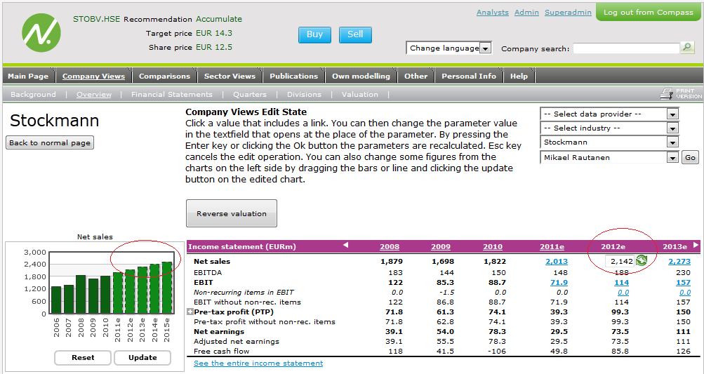Click the 2010 column header link
Image resolution: width=704 pixels, height=374 pixels.
point(493,246)
